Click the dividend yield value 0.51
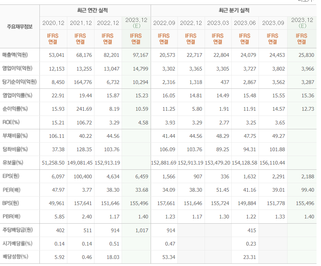Image resolution: width=321 pixels, height=266 pixels. click(x=114, y=244)
